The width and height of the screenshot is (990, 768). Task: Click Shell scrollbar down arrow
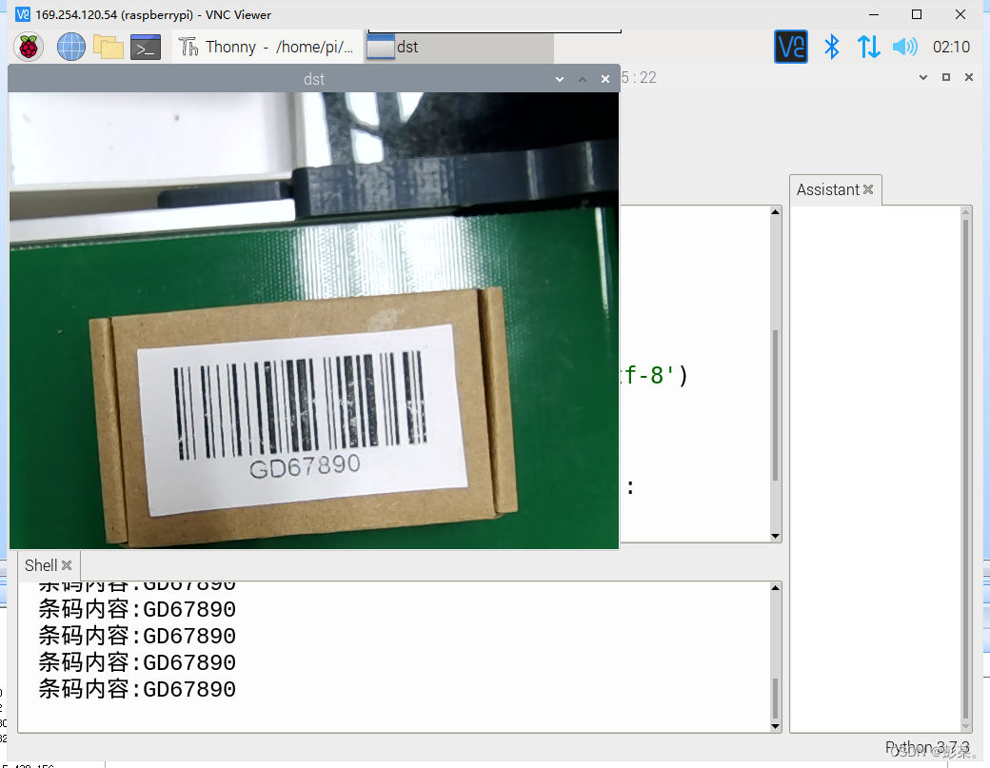(775, 726)
